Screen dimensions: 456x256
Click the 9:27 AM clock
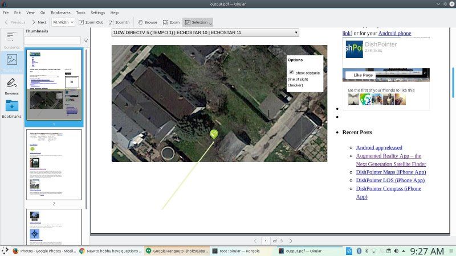(426, 251)
